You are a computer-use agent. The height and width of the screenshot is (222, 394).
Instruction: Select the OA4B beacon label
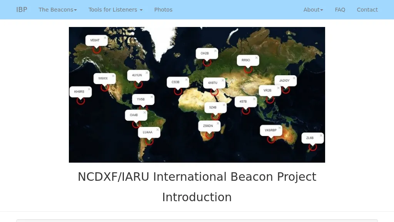(x=134, y=115)
